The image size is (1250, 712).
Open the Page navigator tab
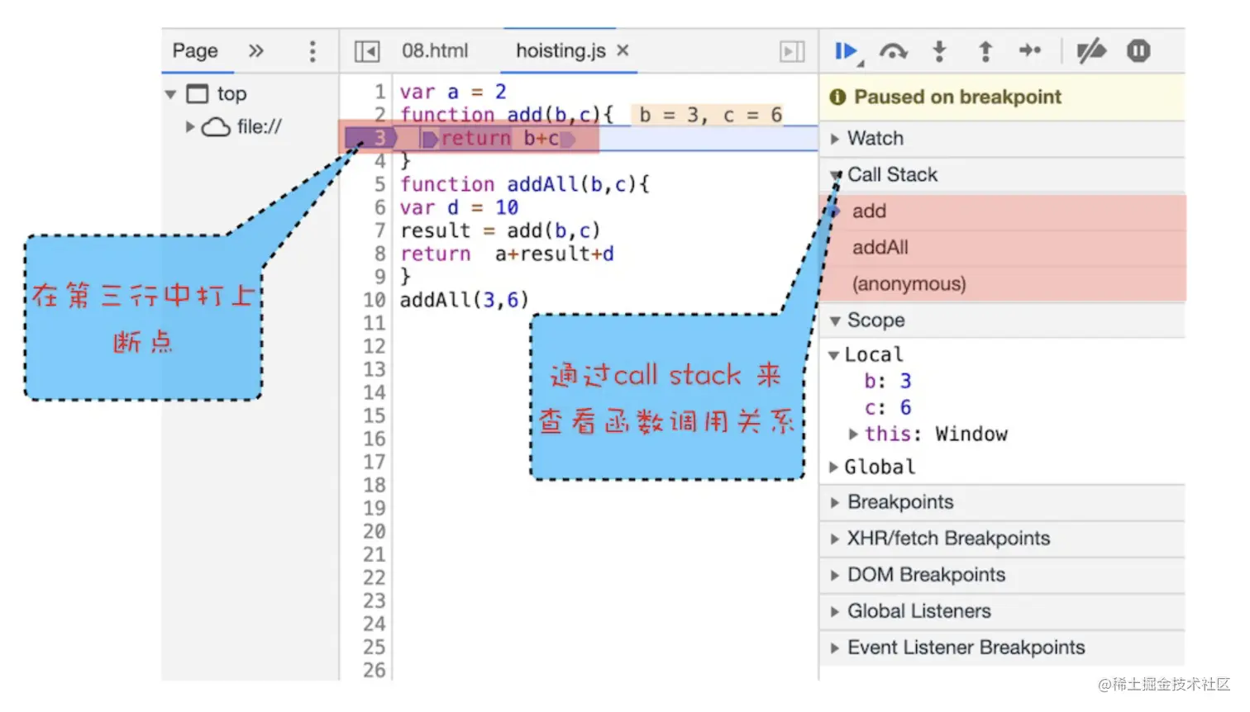(195, 51)
